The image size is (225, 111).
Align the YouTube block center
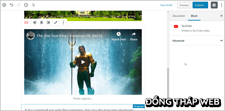(42, 23)
